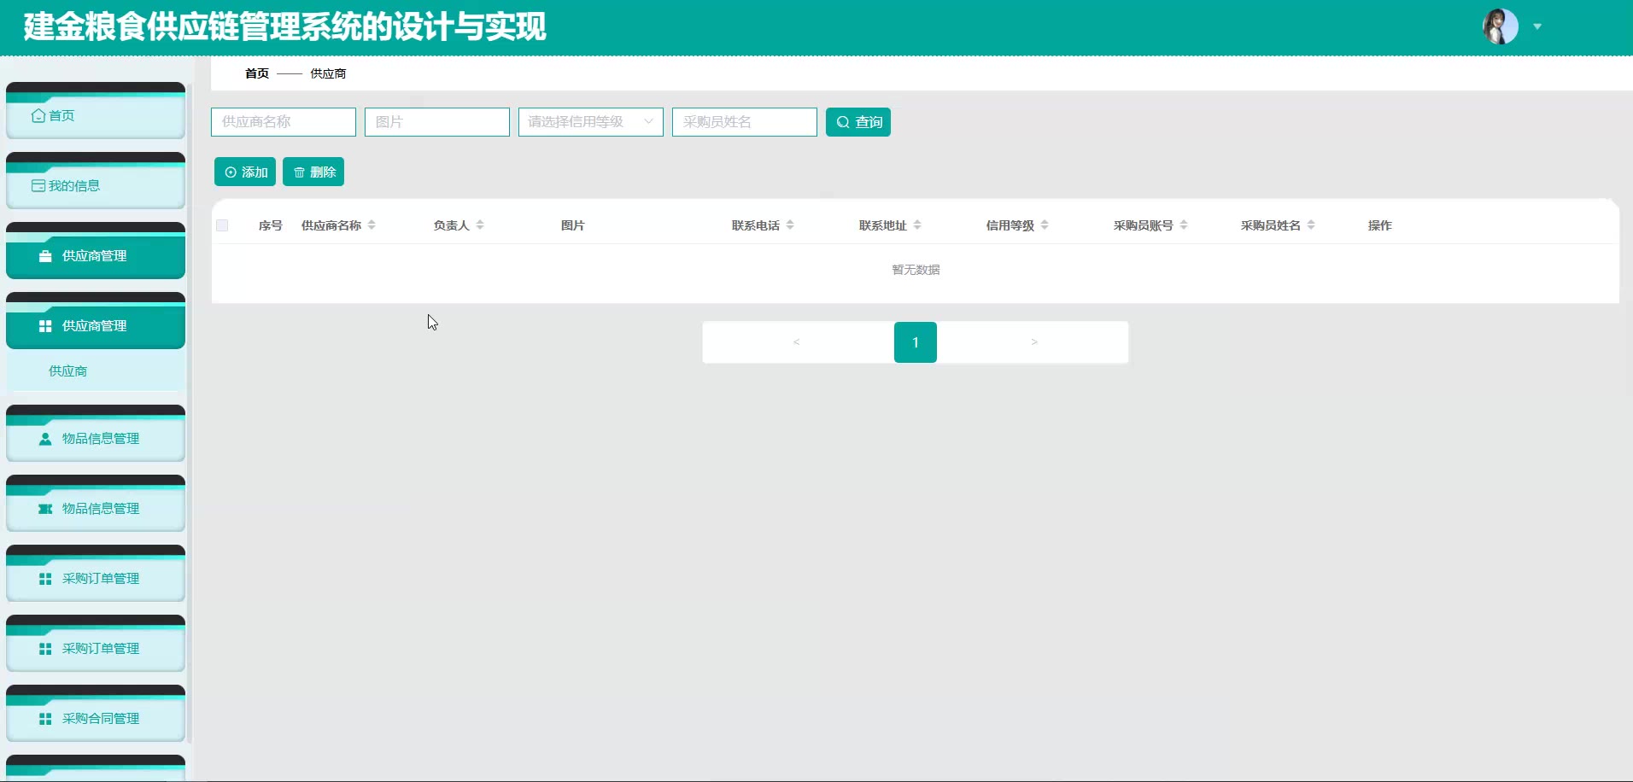Click the home icon in the sidebar
The width and height of the screenshot is (1633, 782).
tap(38, 116)
